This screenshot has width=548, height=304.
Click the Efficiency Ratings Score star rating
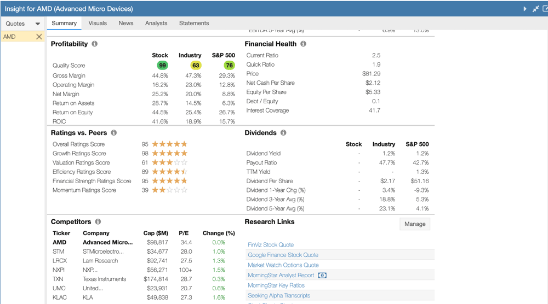pos(169,172)
